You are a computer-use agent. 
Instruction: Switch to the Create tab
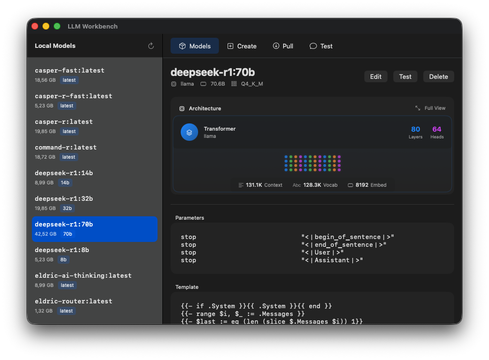point(242,46)
